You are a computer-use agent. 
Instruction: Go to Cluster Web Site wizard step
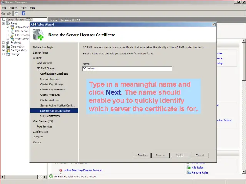[x=50, y=95]
